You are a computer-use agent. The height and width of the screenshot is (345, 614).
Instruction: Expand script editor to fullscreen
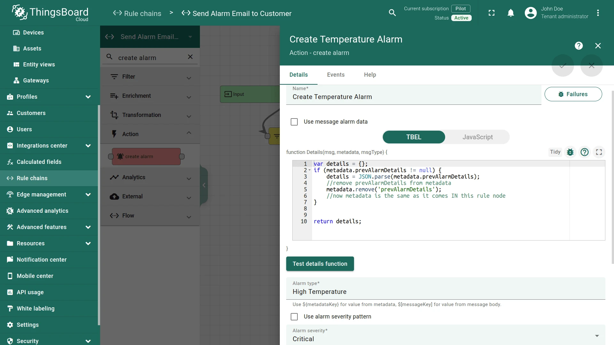pyautogui.click(x=599, y=152)
